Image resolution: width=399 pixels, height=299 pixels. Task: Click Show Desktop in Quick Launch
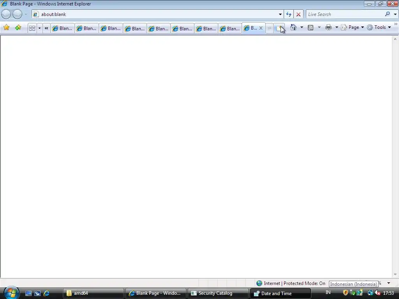(x=28, y=294)
